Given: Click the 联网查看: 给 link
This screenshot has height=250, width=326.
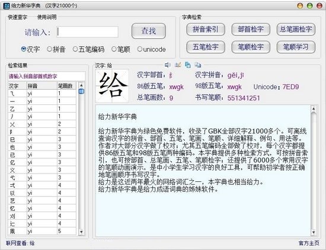Looking at the screenshot, I should point(20,243).
